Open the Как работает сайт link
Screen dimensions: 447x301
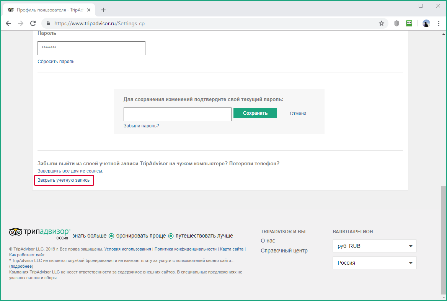pos(27,255)
